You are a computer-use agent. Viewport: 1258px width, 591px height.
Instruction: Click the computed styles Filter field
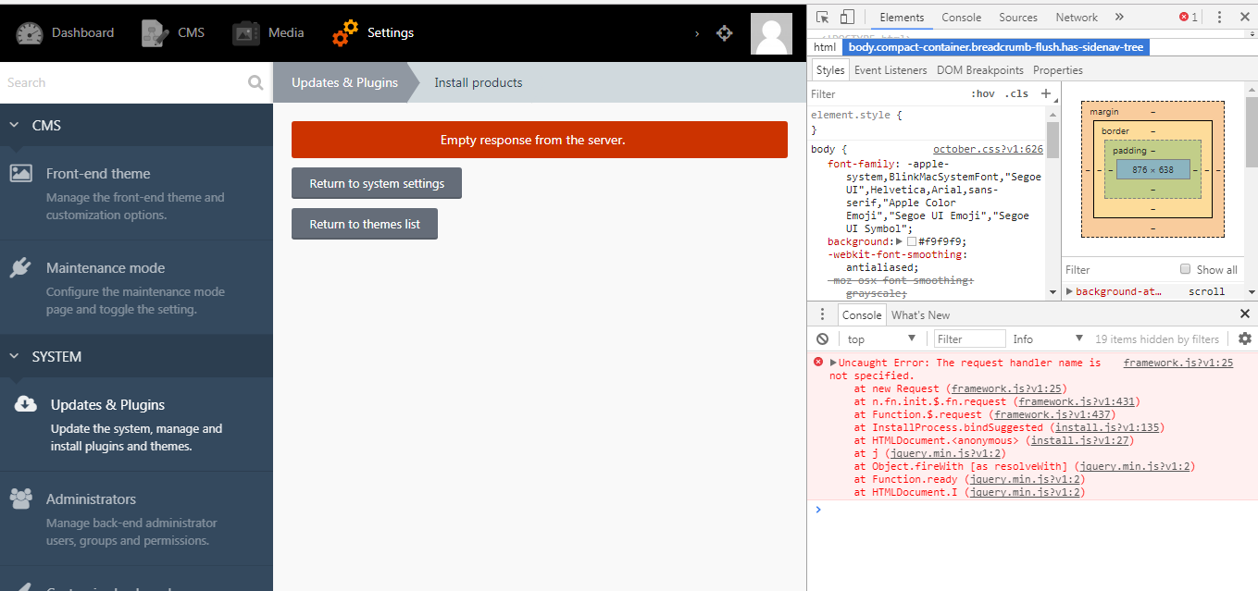pyautogui.click(x=1118, y=269)
